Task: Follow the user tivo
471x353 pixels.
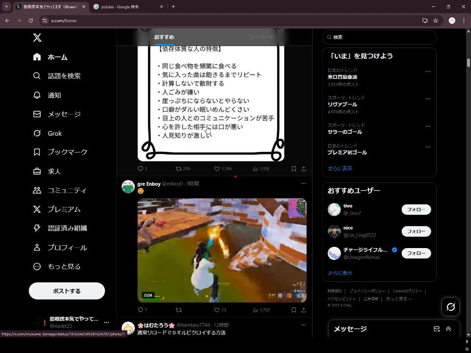Action: 417,209
